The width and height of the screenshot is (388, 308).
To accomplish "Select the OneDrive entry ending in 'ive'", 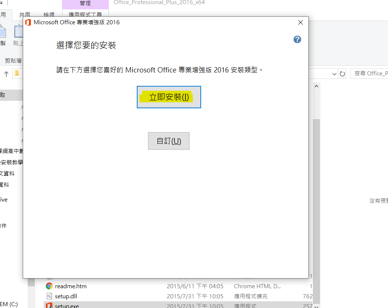I will 4,200.
